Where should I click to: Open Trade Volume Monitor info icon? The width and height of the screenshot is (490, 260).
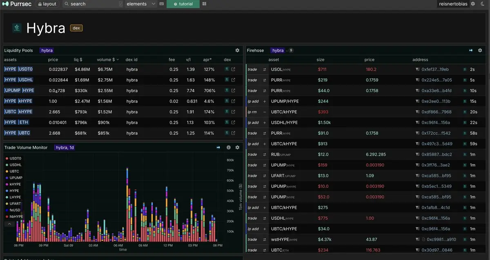tap(229, 147)
